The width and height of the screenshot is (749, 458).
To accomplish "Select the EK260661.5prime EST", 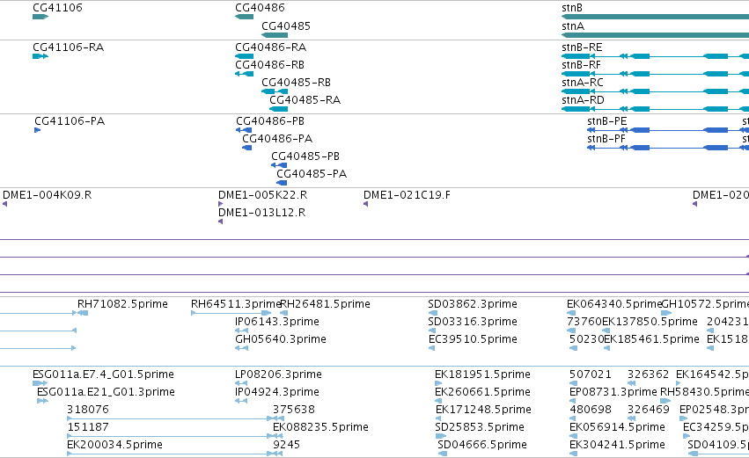I will (438, 401).
